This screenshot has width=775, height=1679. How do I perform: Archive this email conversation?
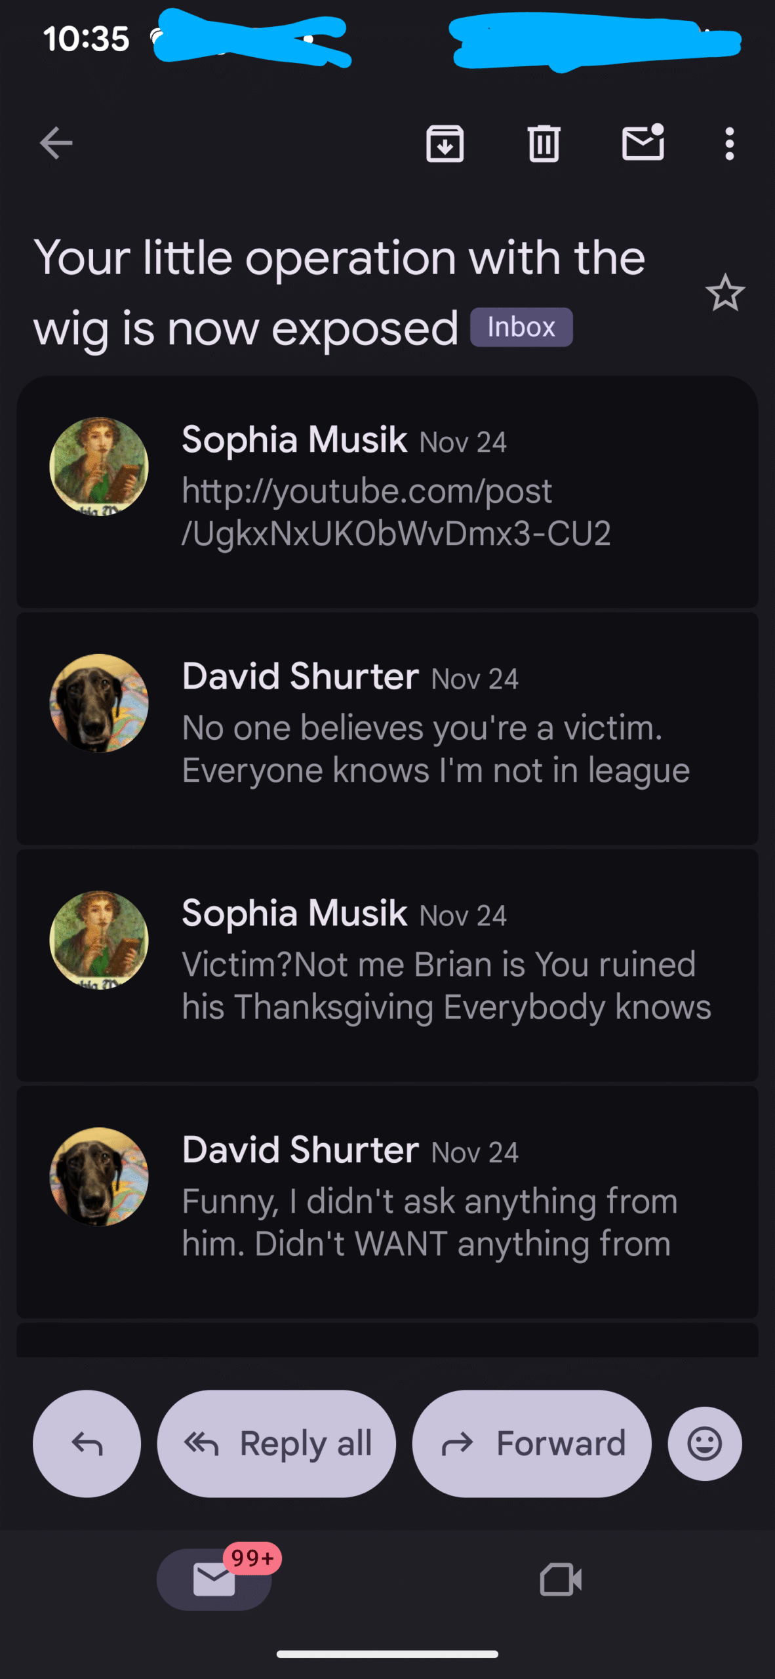pyautogui.click(x=445, y=144)
